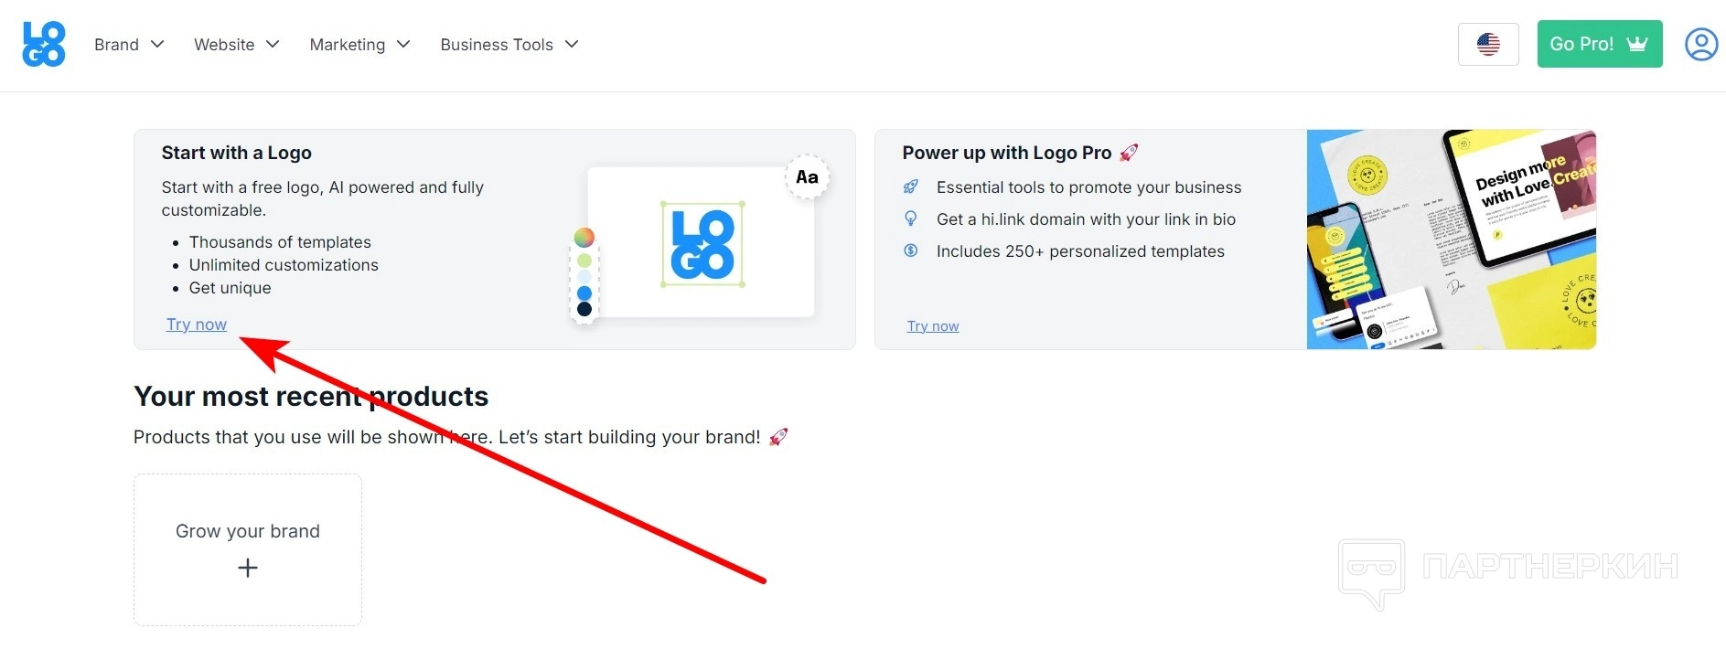Click the Aa font badge on logo preview
The image size is (1726, 660).
(x=807, y=177)
